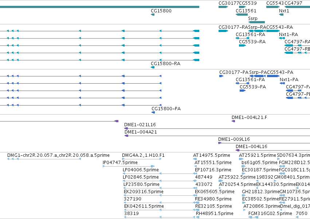Click the LP02846.5prime EST label
The image size is (310, 219).
[141, 177]
